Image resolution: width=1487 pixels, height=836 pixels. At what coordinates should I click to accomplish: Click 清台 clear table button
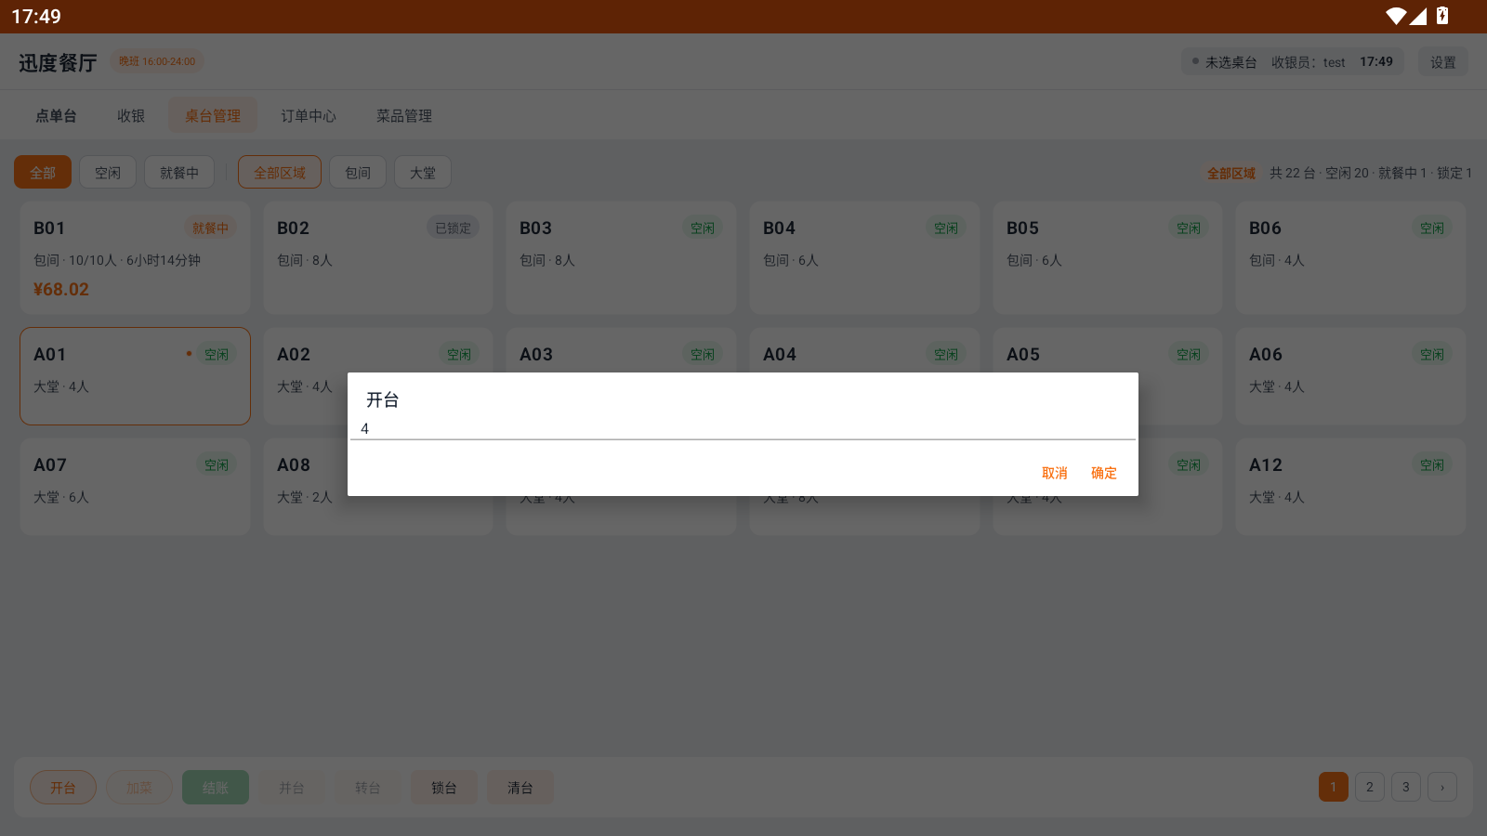[520, 787]
